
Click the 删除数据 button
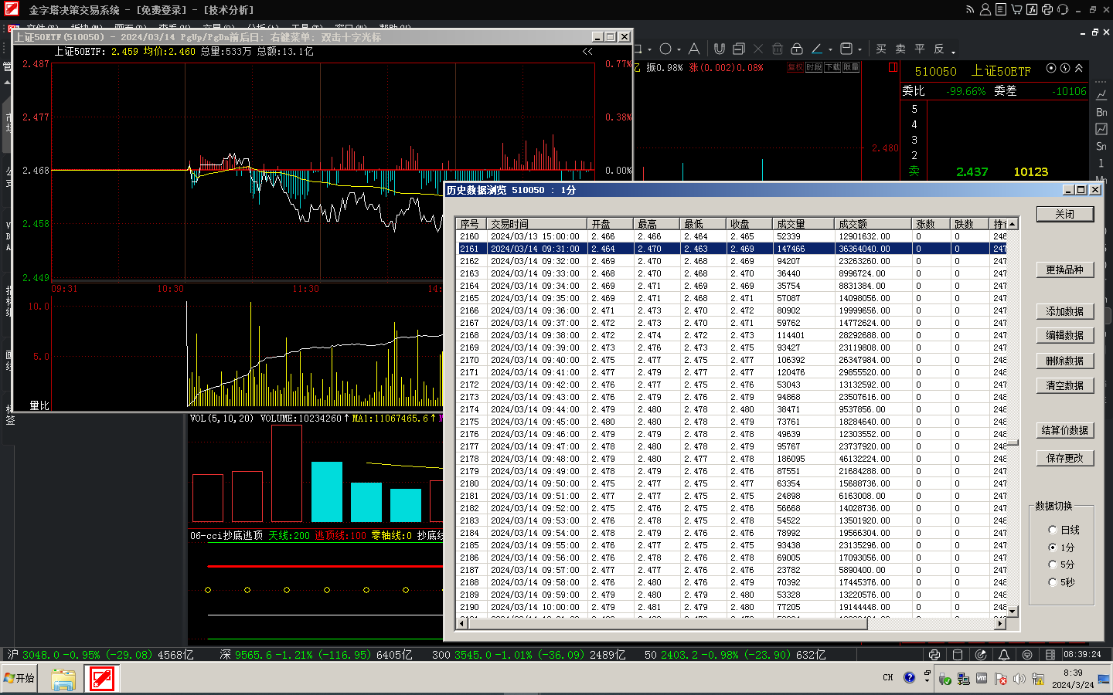(x=1065, y=361)
